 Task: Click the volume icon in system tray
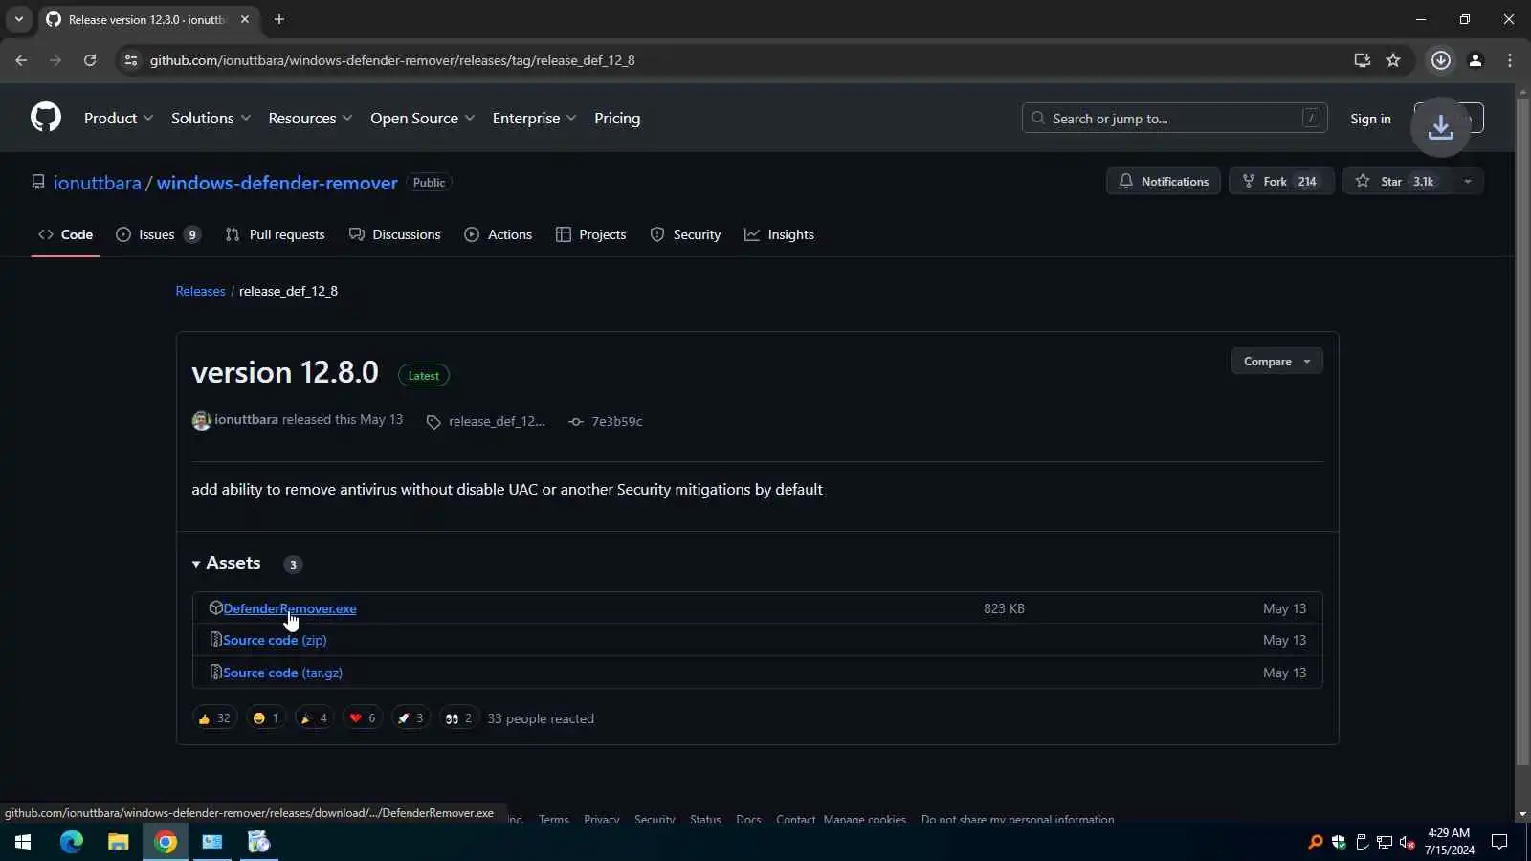coord(1407,842)
